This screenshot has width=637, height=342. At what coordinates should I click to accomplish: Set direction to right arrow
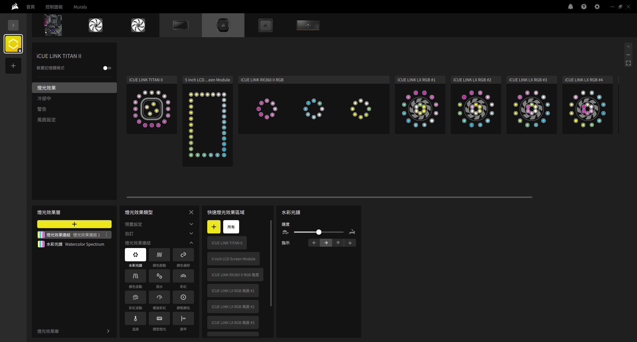[326, 243]
